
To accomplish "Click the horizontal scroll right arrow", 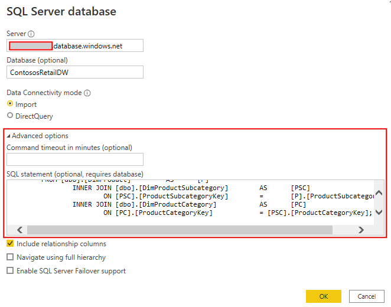I will pyautogui.click(x=361, y=230).
